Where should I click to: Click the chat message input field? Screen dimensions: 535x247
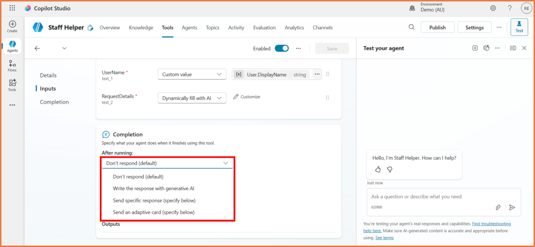[429, 197]
